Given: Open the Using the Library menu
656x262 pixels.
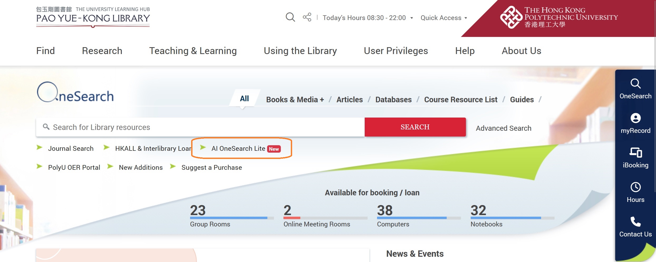Looking at the screenshot, I should (300, 51).
